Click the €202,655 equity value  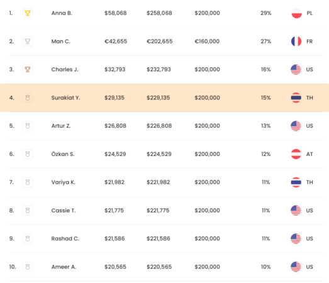[159, 42]
